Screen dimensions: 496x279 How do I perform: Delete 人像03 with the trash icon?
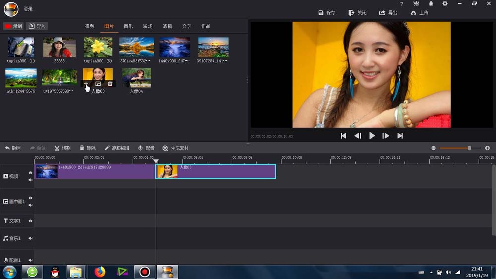point(110,84)
